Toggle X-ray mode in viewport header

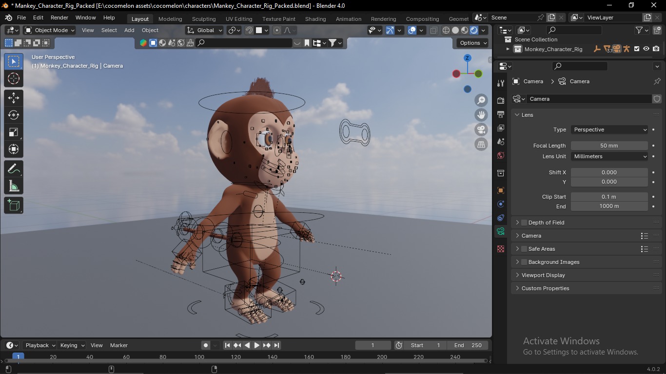(x=433, y=30)
